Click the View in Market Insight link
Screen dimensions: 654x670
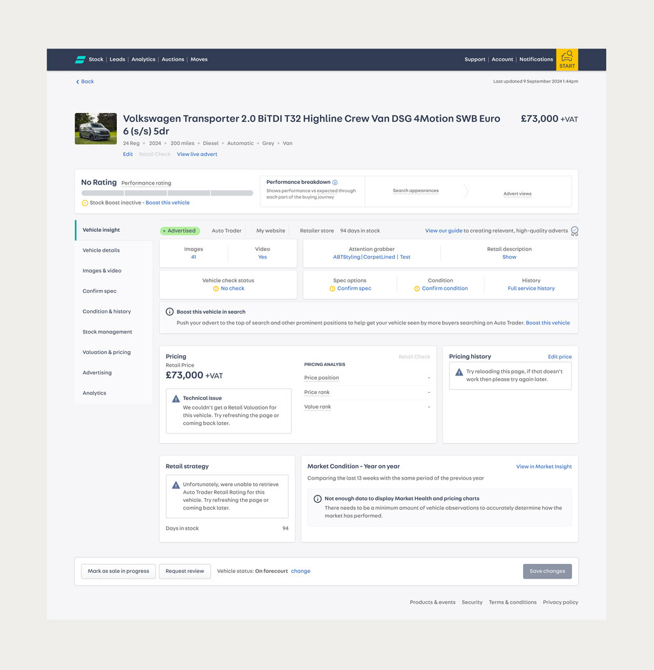point(544,467)
